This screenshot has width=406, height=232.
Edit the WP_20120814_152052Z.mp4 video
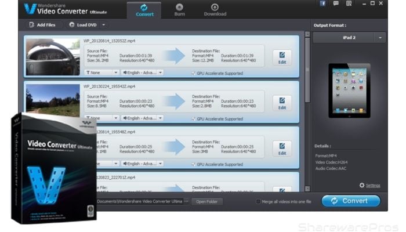coord(282,58)
